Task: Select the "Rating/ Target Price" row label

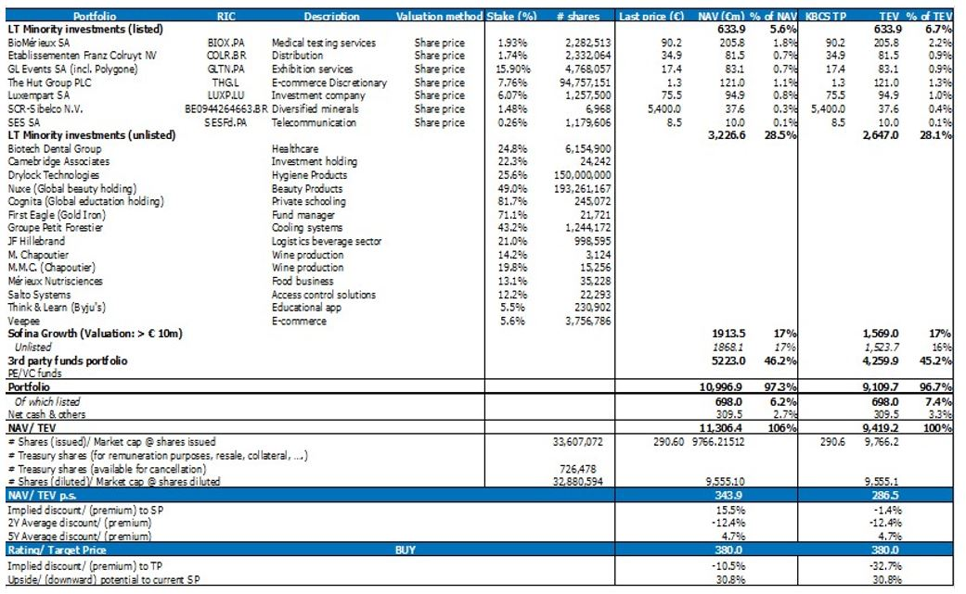Action: pyautogui.click(x=57, y=550)
